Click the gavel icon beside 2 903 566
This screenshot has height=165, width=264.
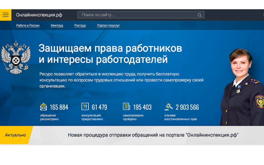coord(169,107)
